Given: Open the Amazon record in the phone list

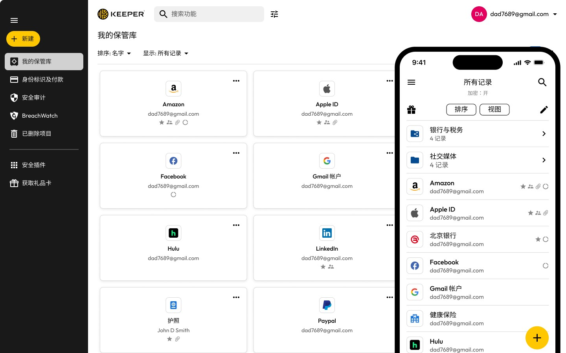Looking at the screenshot, I should (478, 187).
